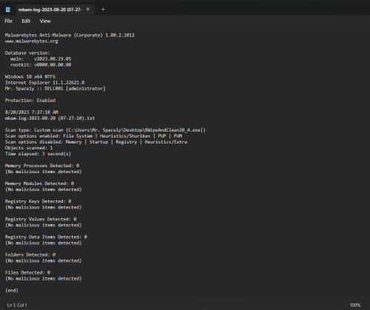Click no malicious items line under Files Detected

pyautogui.click(x=44, y=278)
